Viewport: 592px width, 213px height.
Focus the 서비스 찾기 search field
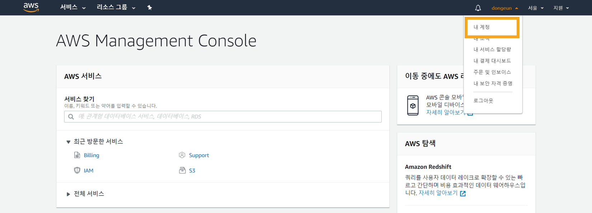pos(223,117)
